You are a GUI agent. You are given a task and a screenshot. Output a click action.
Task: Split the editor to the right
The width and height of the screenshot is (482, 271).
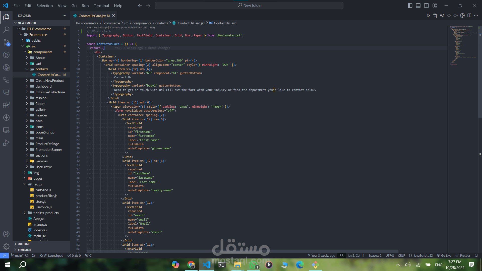click(469, 16)
